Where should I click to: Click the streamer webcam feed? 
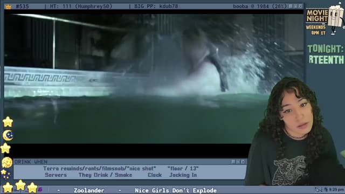tap(295, 132)
